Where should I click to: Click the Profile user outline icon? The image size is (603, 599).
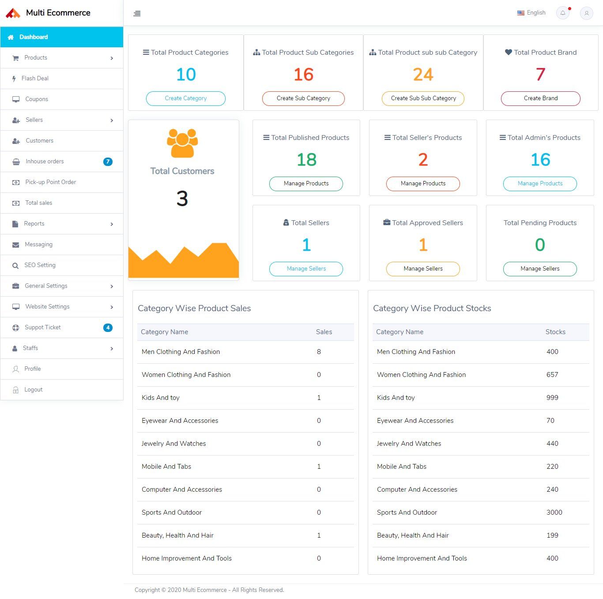tap(16, 369)
